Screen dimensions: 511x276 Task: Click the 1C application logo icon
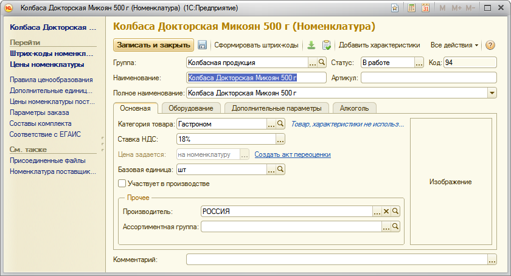point(9,8)
